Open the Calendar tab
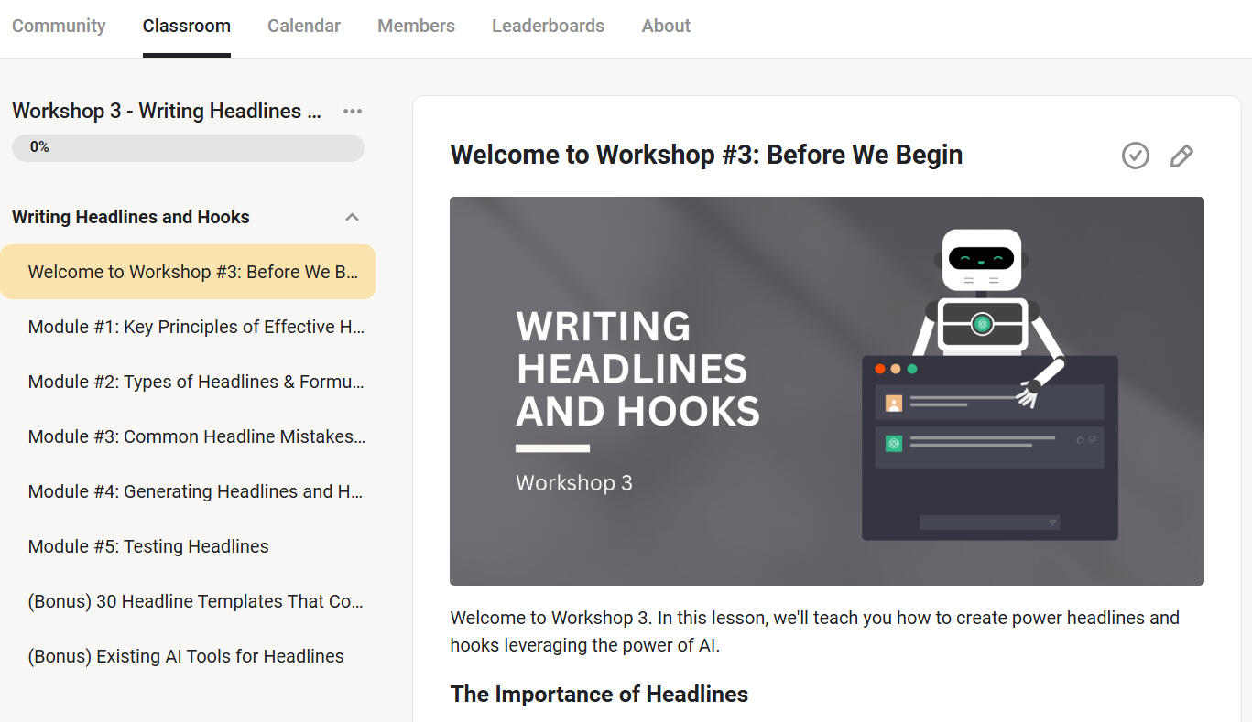Screen dimensions: 1252x722 (304, 26)
